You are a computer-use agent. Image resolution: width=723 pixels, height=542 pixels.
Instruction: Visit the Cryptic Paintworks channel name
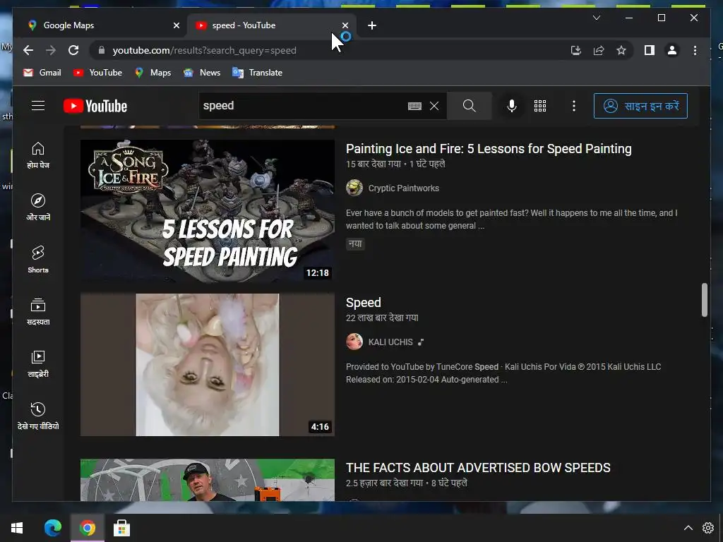click(x=403, y=188)
